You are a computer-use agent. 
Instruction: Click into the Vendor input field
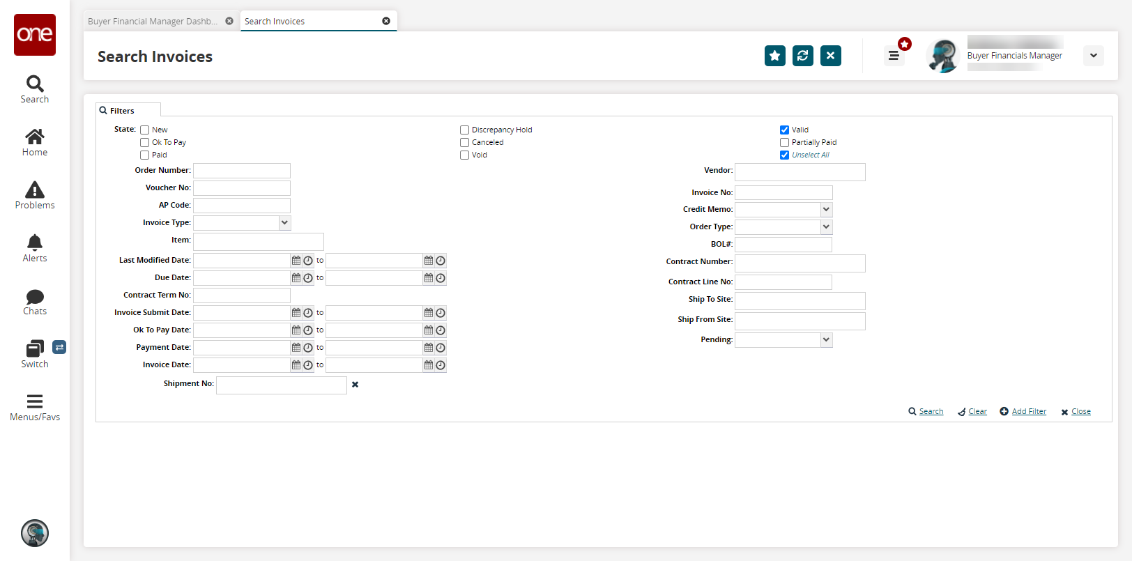(800, 172)
